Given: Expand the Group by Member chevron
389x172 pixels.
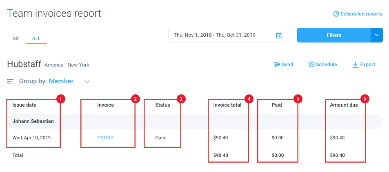Looking at the screenshot, I should 87,81.
